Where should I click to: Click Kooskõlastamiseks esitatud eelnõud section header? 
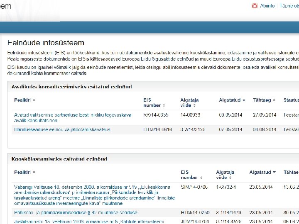click(59, 159)
